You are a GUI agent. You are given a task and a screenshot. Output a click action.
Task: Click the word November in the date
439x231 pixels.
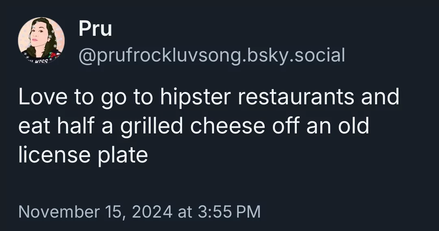(x=61, y=211)
